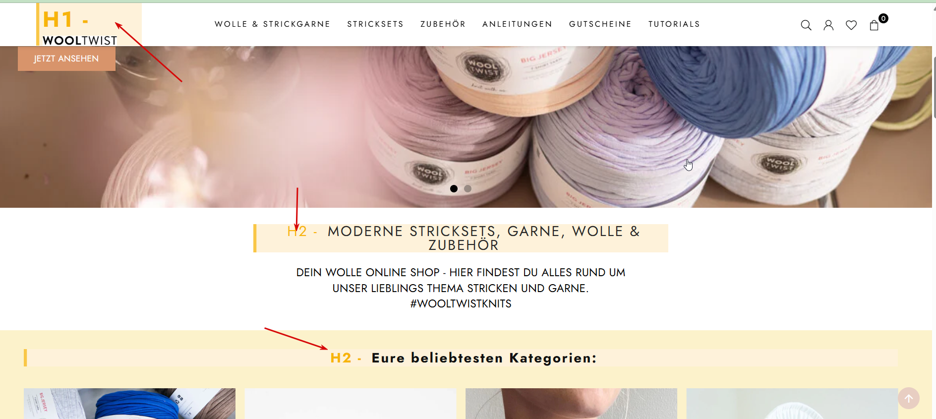Select the second slider dot
Viewport: 936px width, 419px height.
tap(468, 188)
